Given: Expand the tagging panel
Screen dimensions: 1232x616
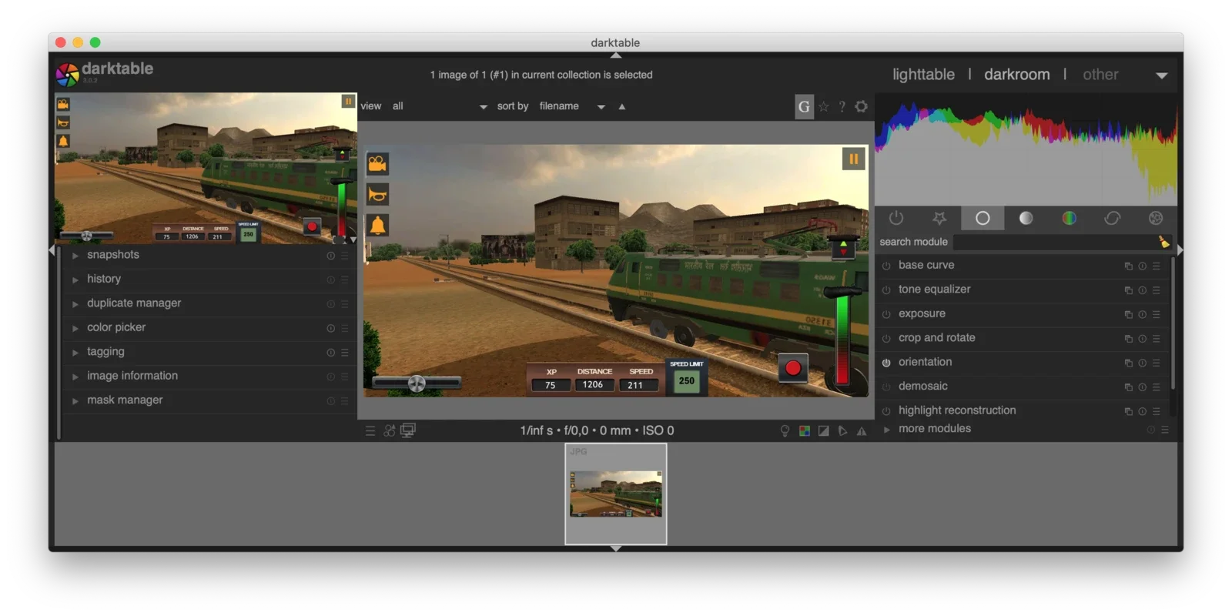Looking at the screenshot, I should [x=75, y=353].
